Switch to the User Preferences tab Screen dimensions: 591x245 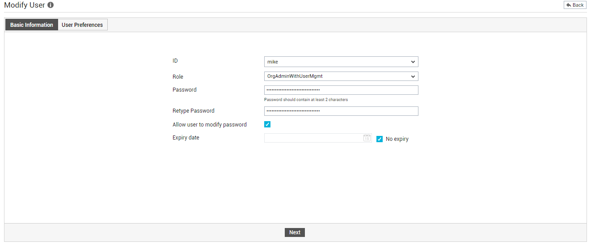coord(82,25)
